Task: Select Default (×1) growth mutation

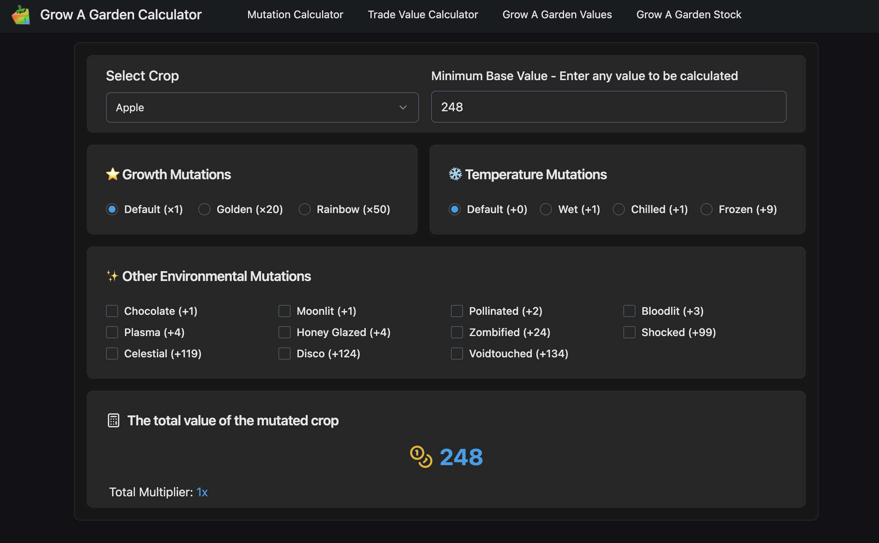Action: click(112, 209)
